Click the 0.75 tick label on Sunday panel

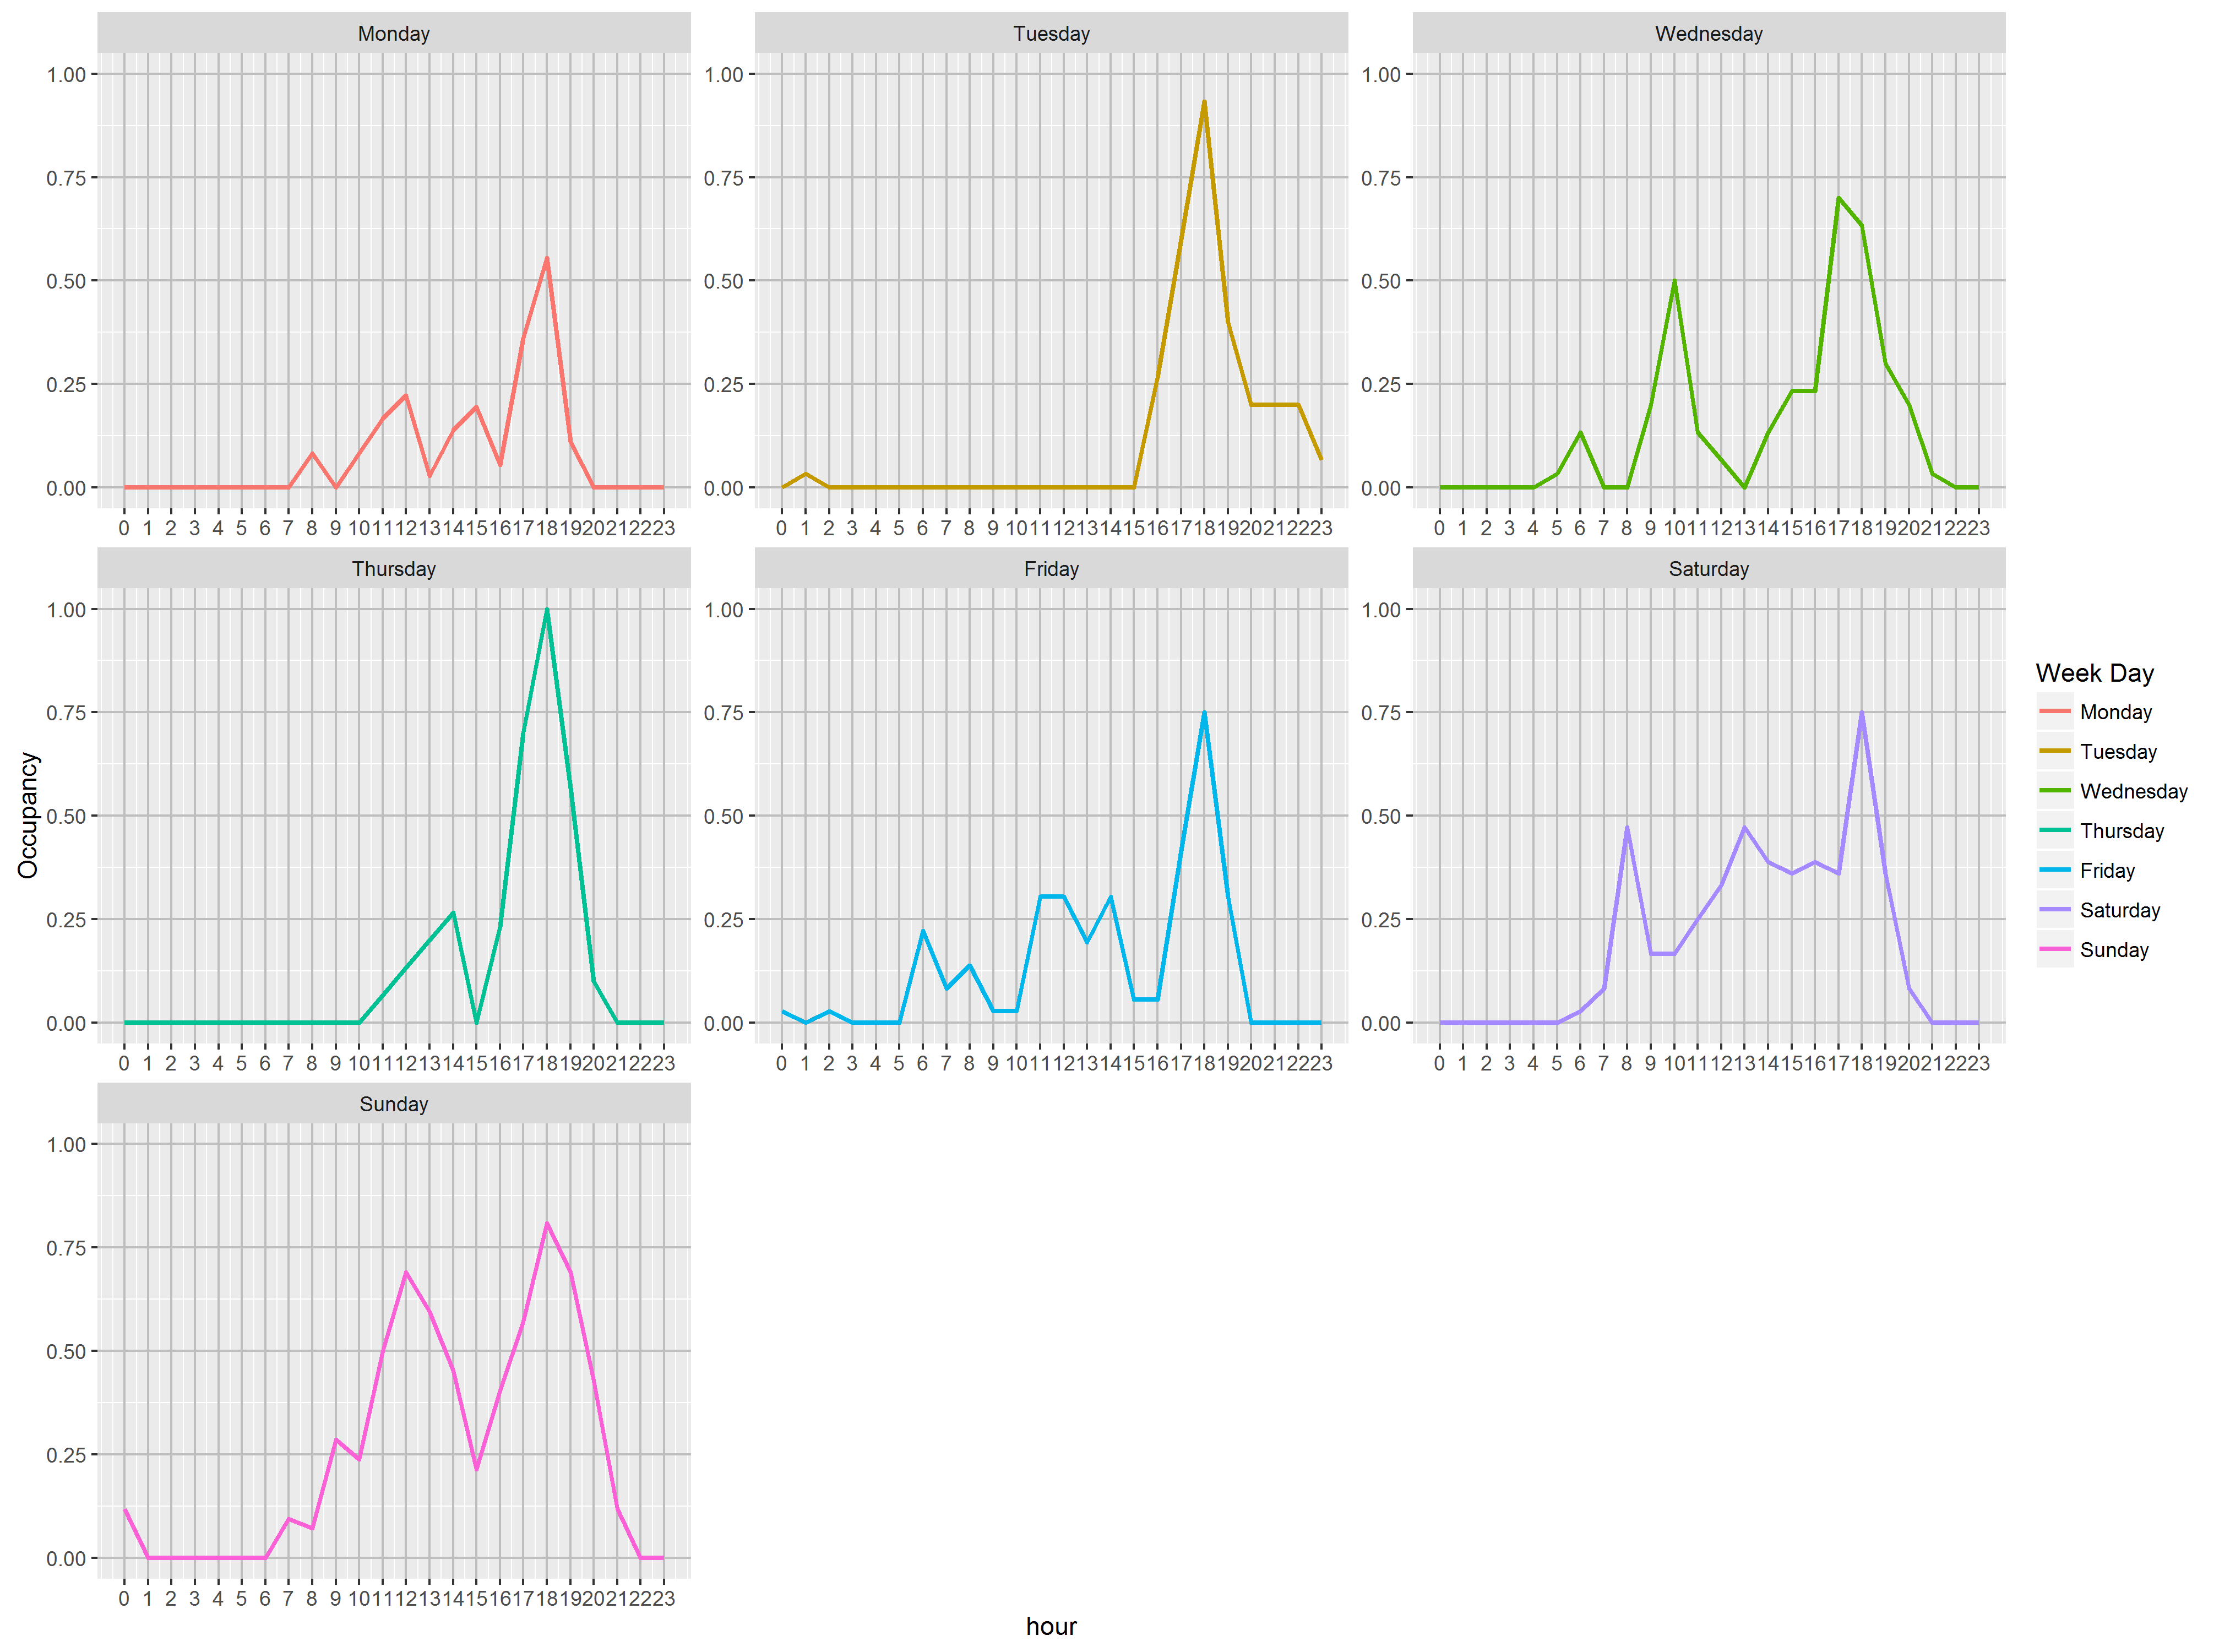coord(66,1248)
